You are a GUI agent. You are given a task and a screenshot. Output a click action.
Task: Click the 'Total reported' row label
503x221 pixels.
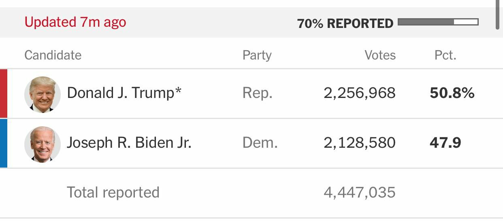coord(113,192)
